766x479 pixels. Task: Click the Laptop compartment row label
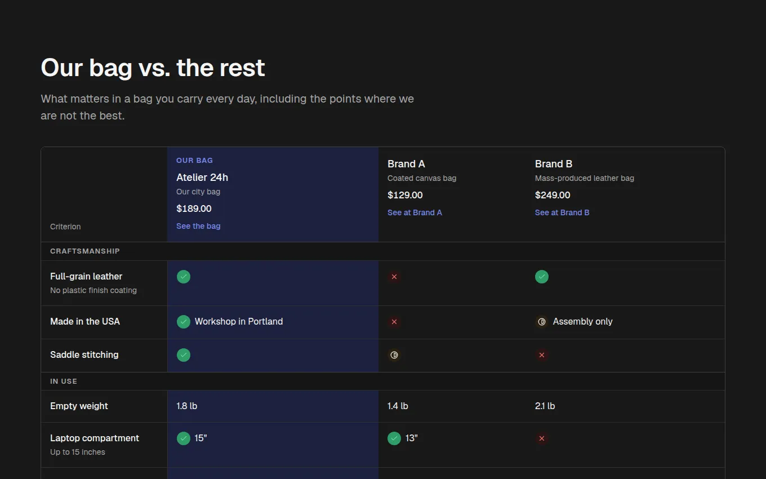[95, 438]
